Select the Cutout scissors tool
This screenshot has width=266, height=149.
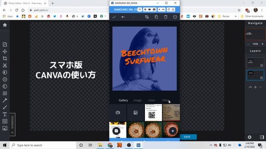[x=5, y=65]
